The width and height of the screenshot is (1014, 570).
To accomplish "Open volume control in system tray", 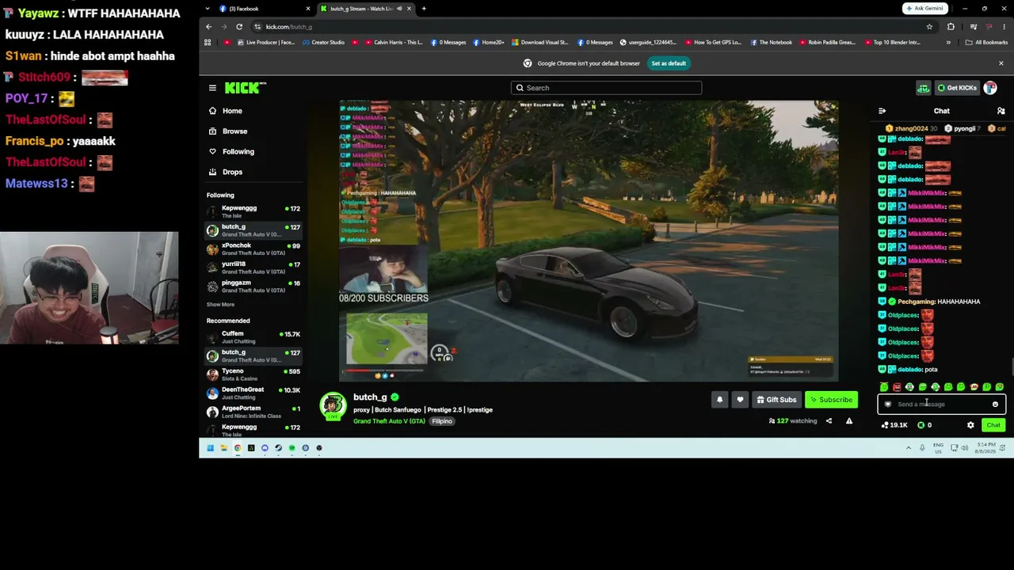I will click(x=964, y=448).
